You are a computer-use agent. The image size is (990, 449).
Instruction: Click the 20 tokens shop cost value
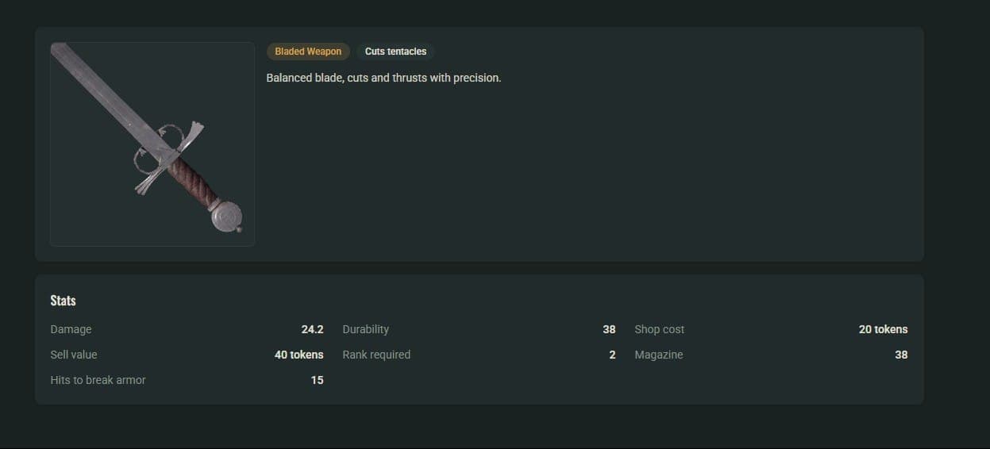(883, 329)
